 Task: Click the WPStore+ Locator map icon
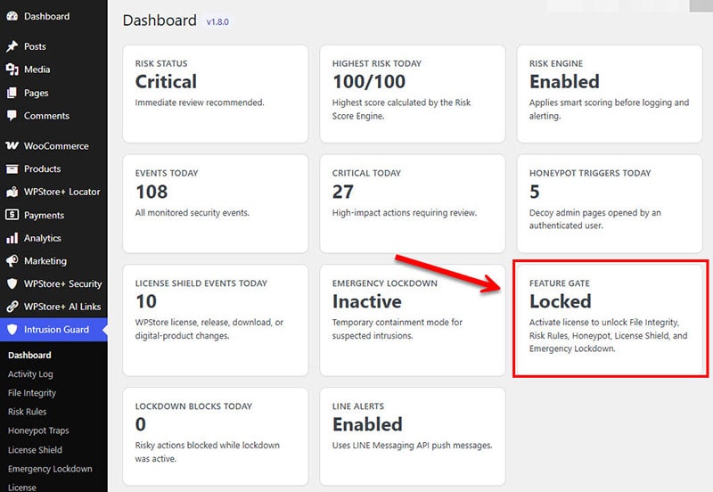click(x=12, y=192)
